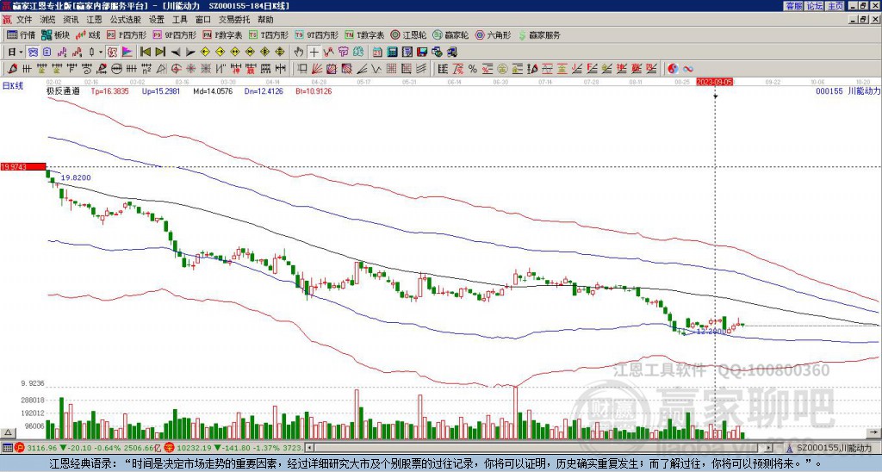Viewport: 882px width, 472px height.
Task: Select the red fan lines tool
Action: point(317,69)
